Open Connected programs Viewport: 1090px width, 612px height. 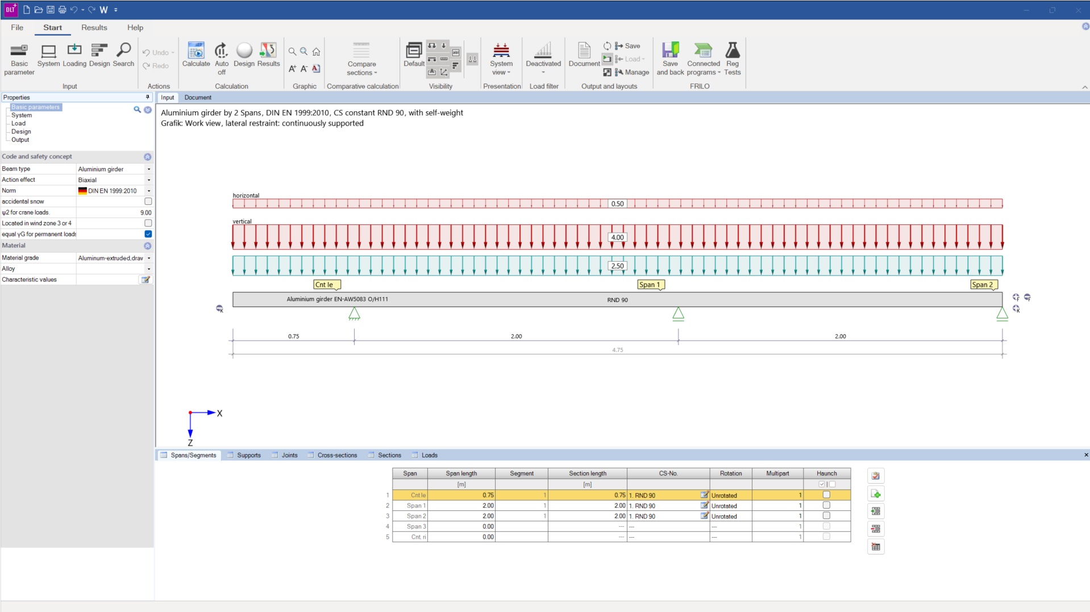(703, 58)
